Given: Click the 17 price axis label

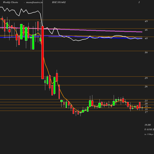Looking at the screenshot, I should tap(146, 112).
